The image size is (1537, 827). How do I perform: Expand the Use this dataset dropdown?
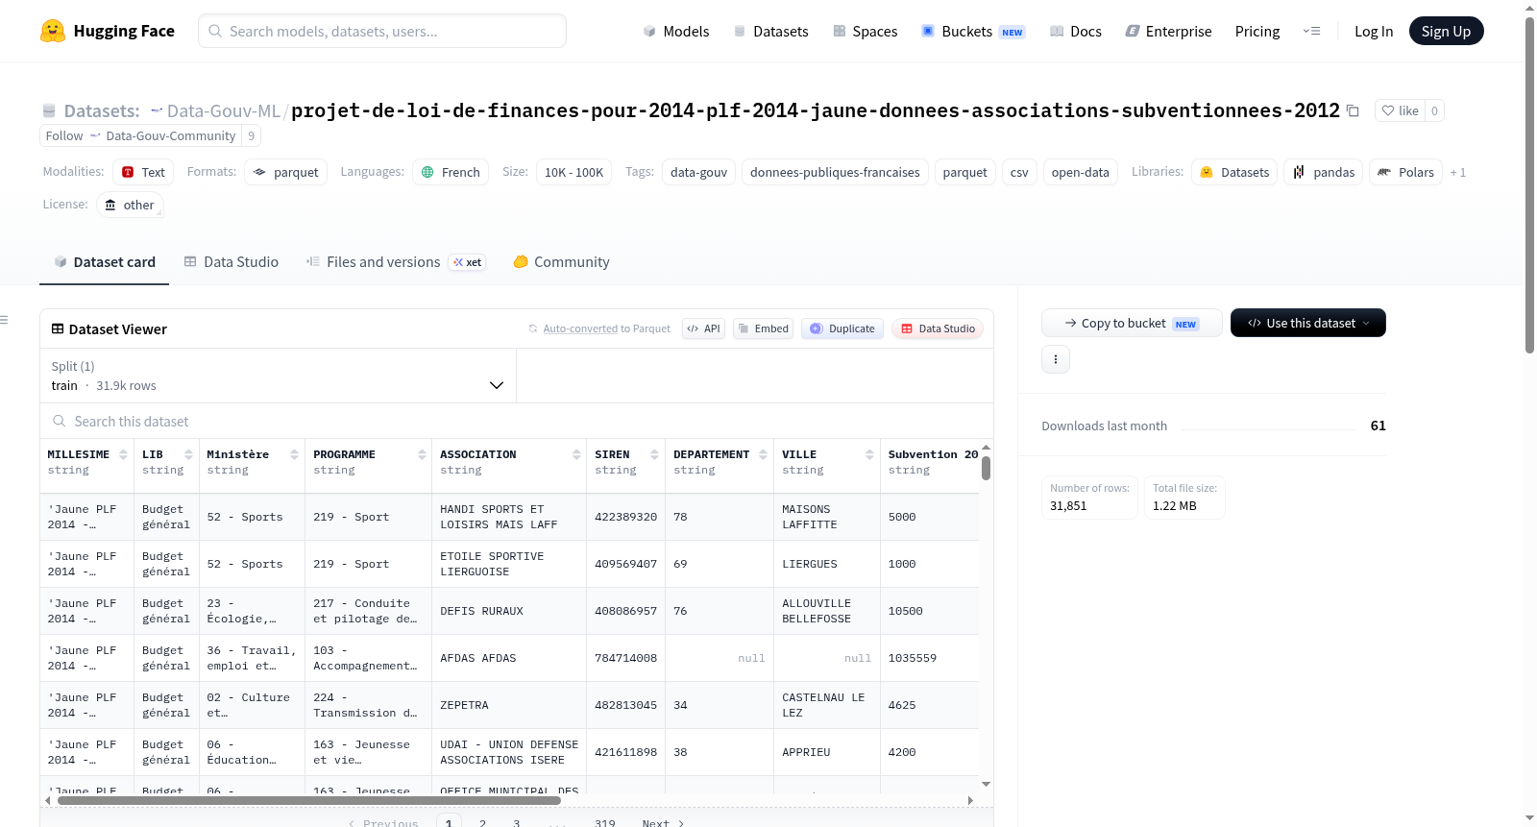coord(1308,323)
